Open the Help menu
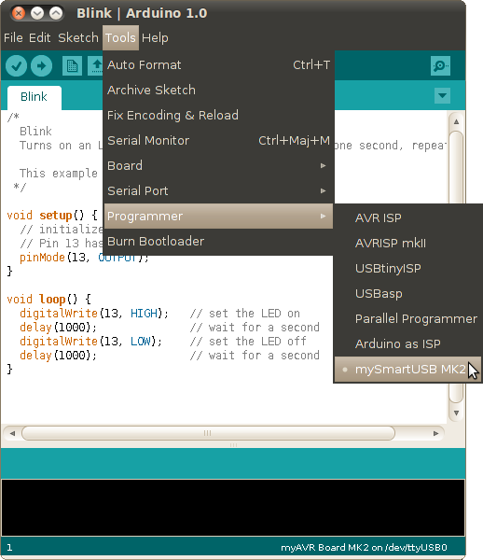Screen dimensions: 483x560 tap(155, 37)
